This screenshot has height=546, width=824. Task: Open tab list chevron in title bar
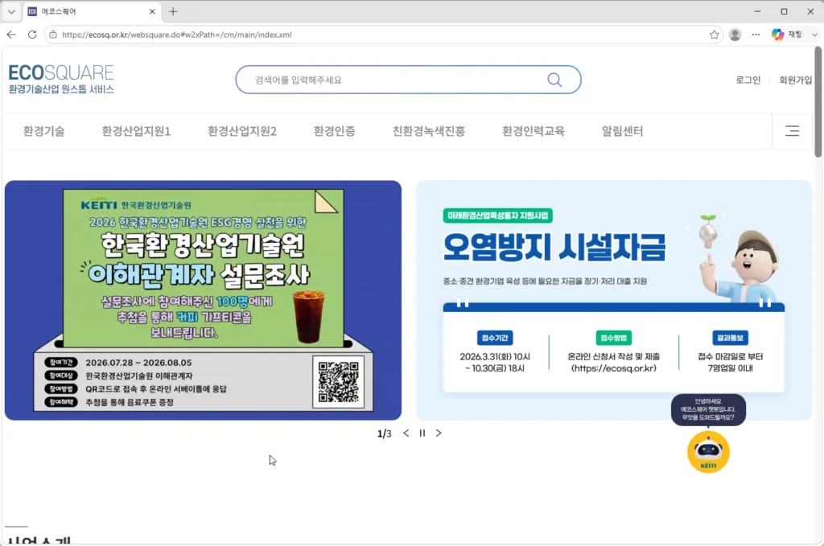(x=11, y=11)
